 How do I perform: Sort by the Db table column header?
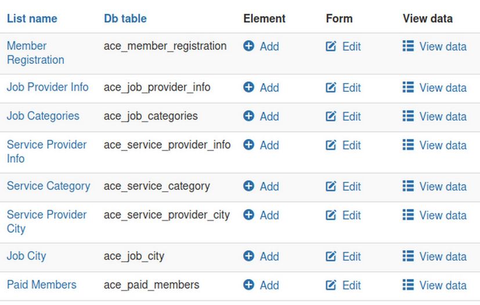(x=125, y=19)
